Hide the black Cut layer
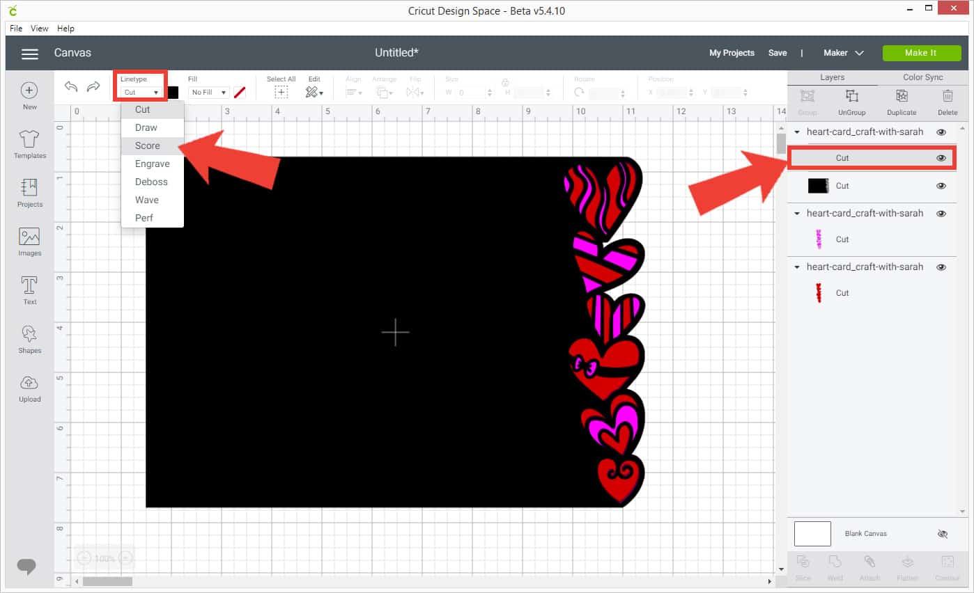The height and width of the screenshot is (593, 974). coord(941,186)
